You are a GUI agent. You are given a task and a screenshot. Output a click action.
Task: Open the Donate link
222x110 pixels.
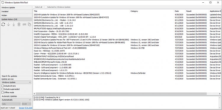pos(22,108)
